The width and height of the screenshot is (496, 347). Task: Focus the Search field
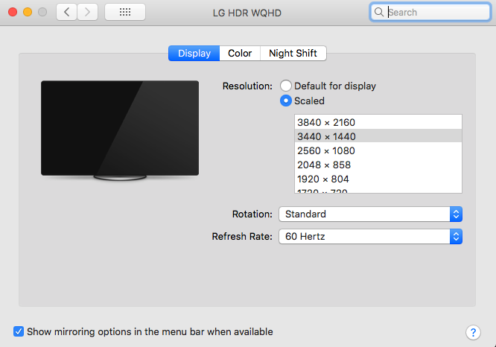click(x=430, y=13)
